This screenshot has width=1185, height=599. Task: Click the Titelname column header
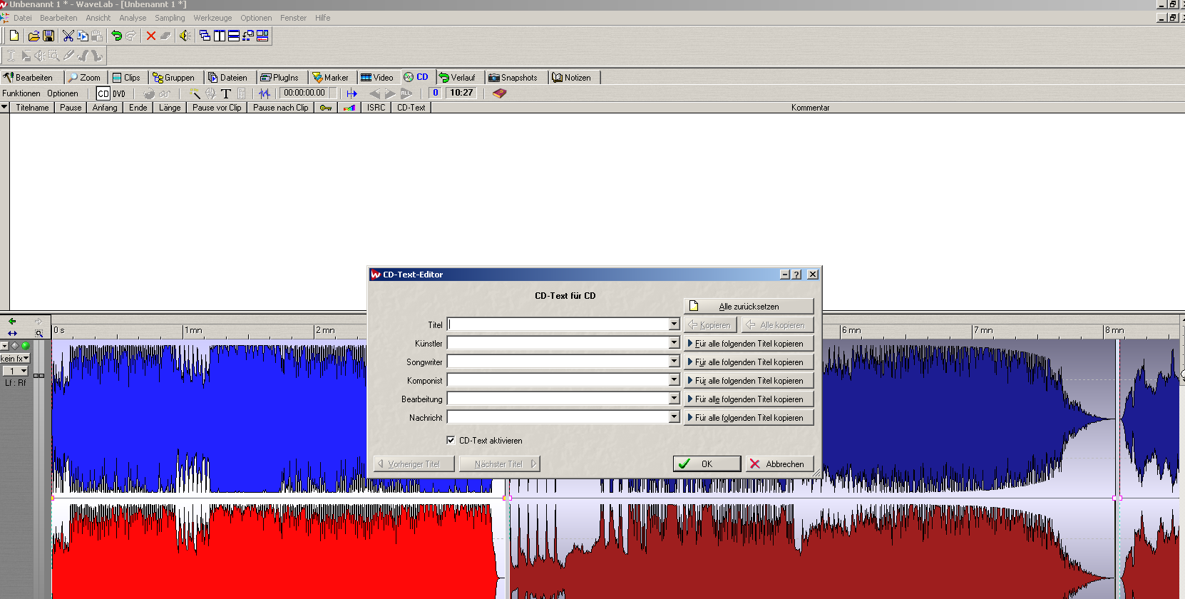point(32,108)
